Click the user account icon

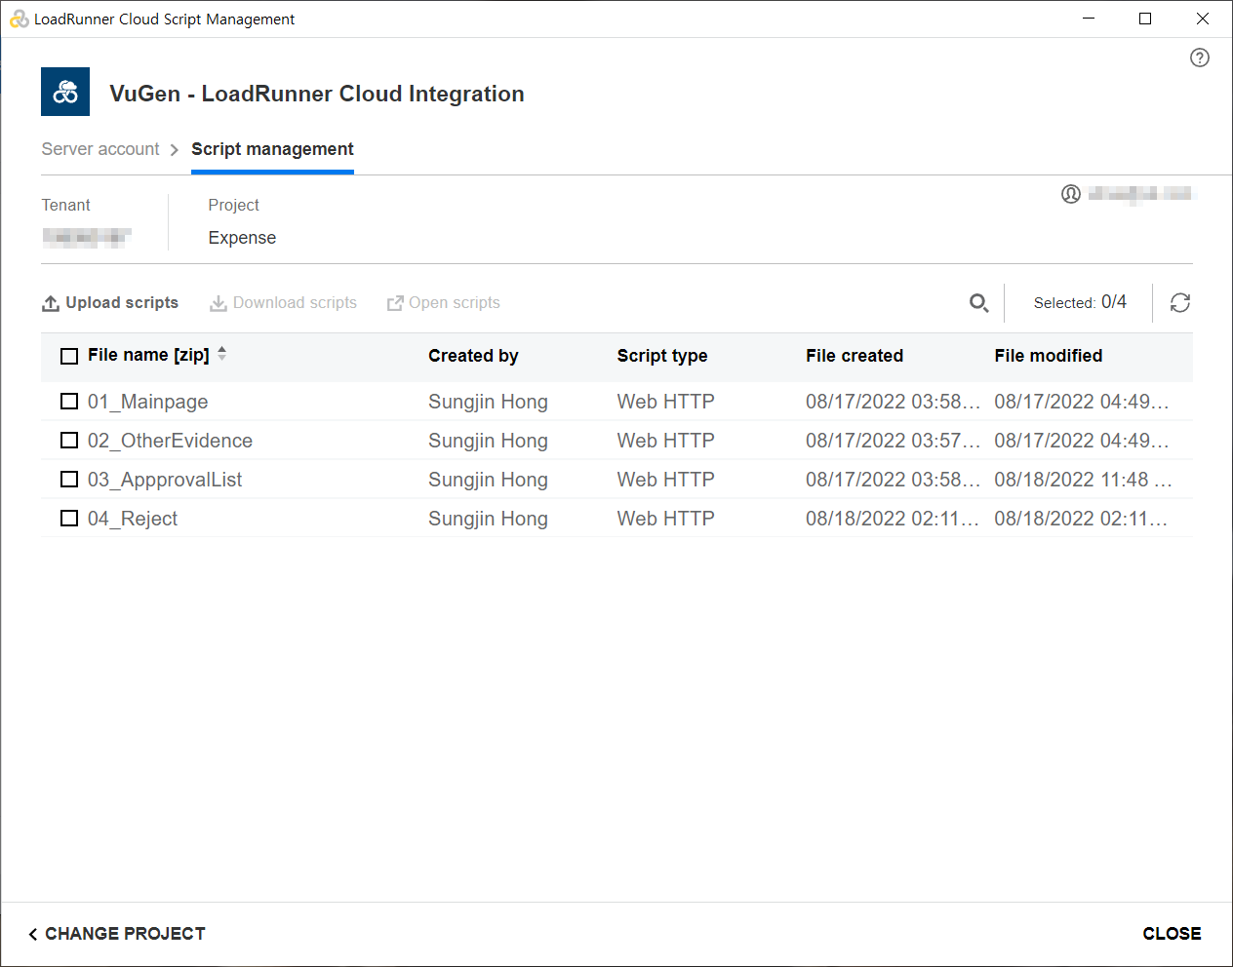pos(1070,194)
